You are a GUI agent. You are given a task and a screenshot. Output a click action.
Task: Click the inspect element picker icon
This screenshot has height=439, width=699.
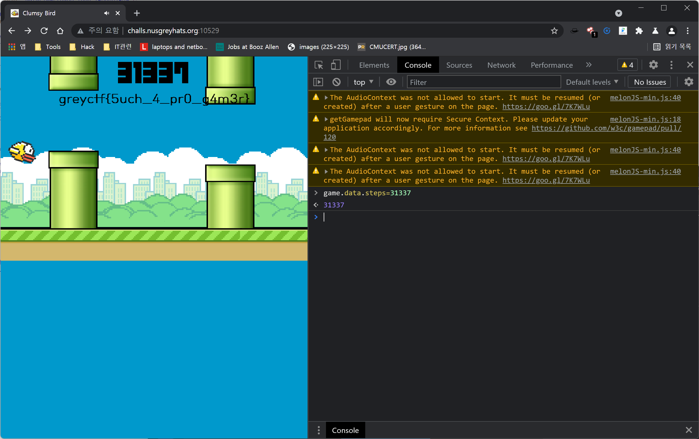coord(318,65)
